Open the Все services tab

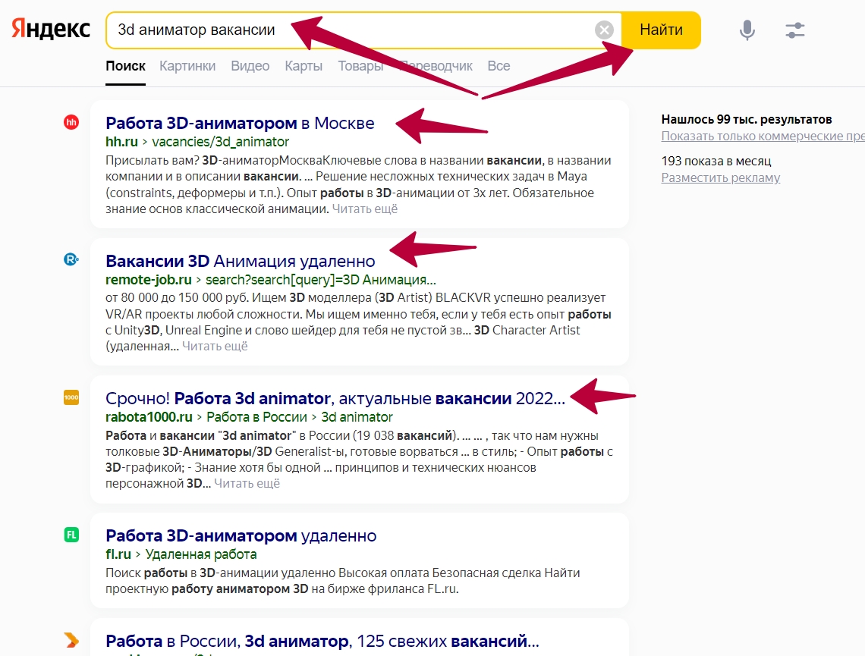(x=499, y=66)
